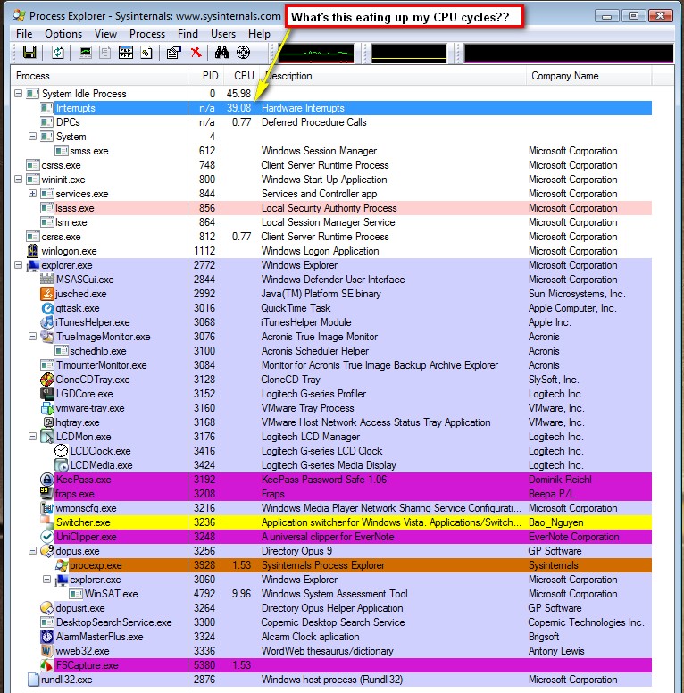Sort by the Process column header
Screen dimensions: 684x693
coord(99,76)
